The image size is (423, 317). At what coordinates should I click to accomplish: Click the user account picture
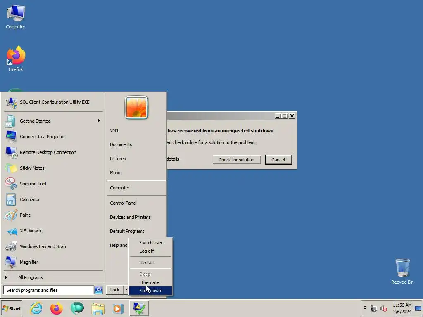click(136, 107)
